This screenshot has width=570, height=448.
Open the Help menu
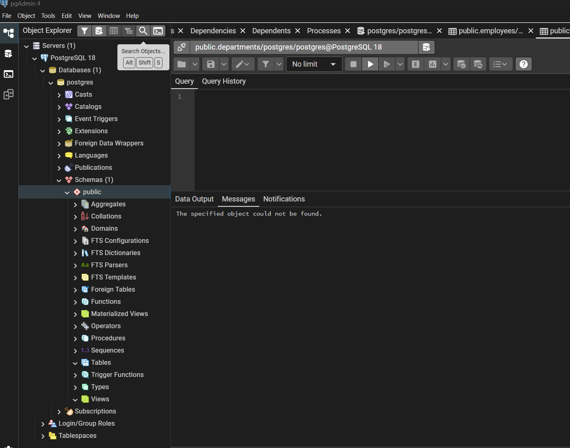tap(132, 16)
